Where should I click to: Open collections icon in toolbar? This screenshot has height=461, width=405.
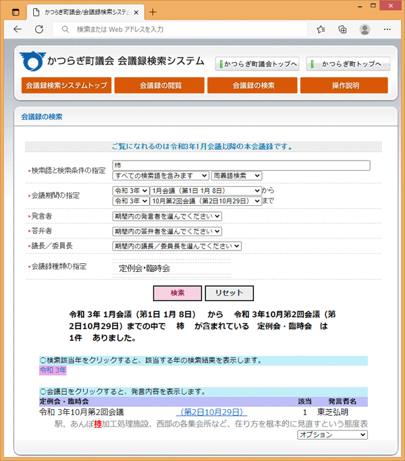click(342, 29)
